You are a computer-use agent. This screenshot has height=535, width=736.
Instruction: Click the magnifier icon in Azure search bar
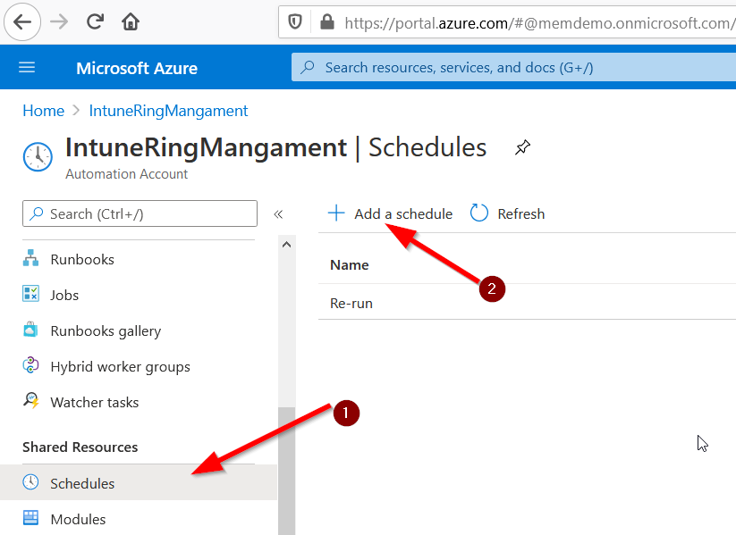(x=308, y=67)
